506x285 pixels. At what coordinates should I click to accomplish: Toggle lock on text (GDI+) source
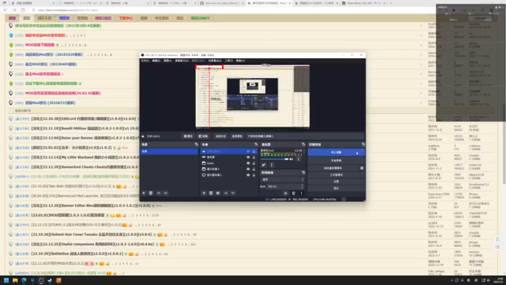tap(254, 151)
